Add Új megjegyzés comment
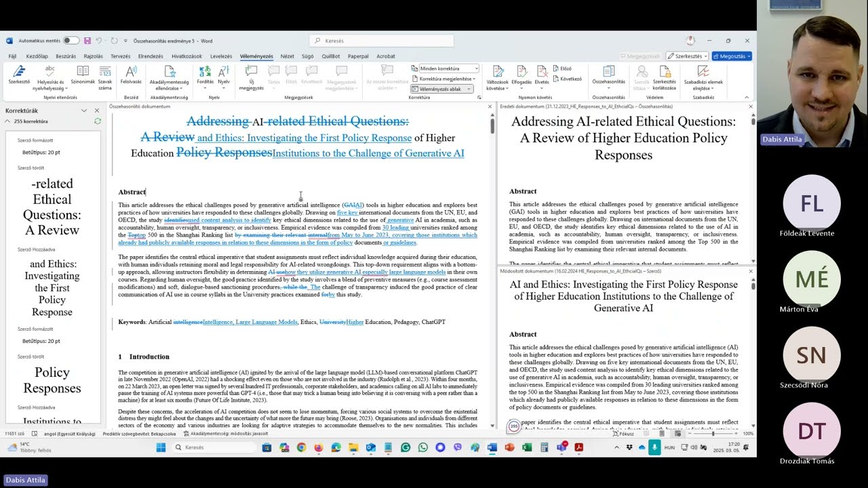 (251, 78)
